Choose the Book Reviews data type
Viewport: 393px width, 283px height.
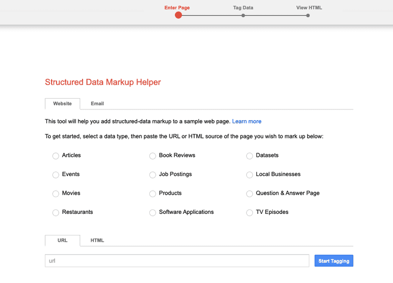click(x=153, y=156)
